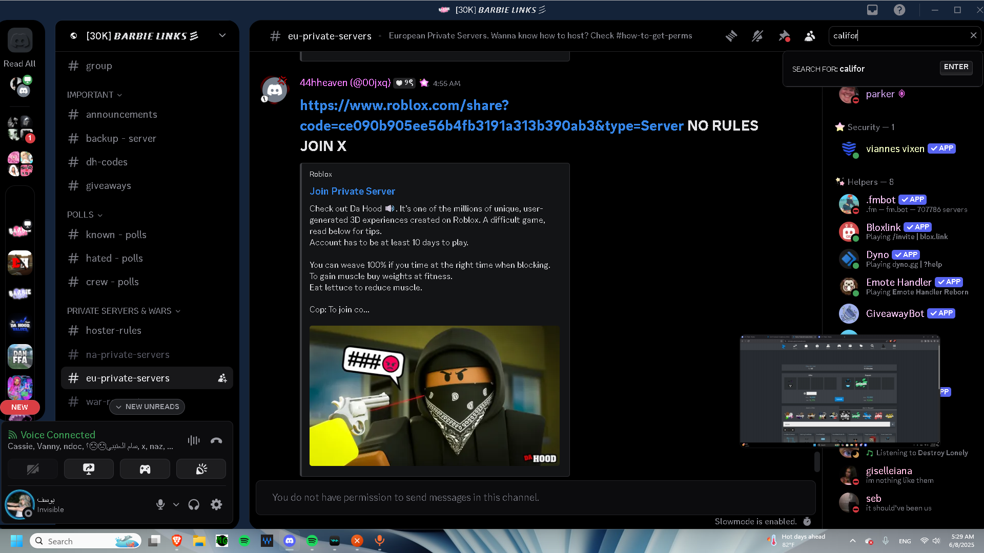Start an activity with the game controller icon
This screenshot has width=984, height=553.
click(145, 469)
